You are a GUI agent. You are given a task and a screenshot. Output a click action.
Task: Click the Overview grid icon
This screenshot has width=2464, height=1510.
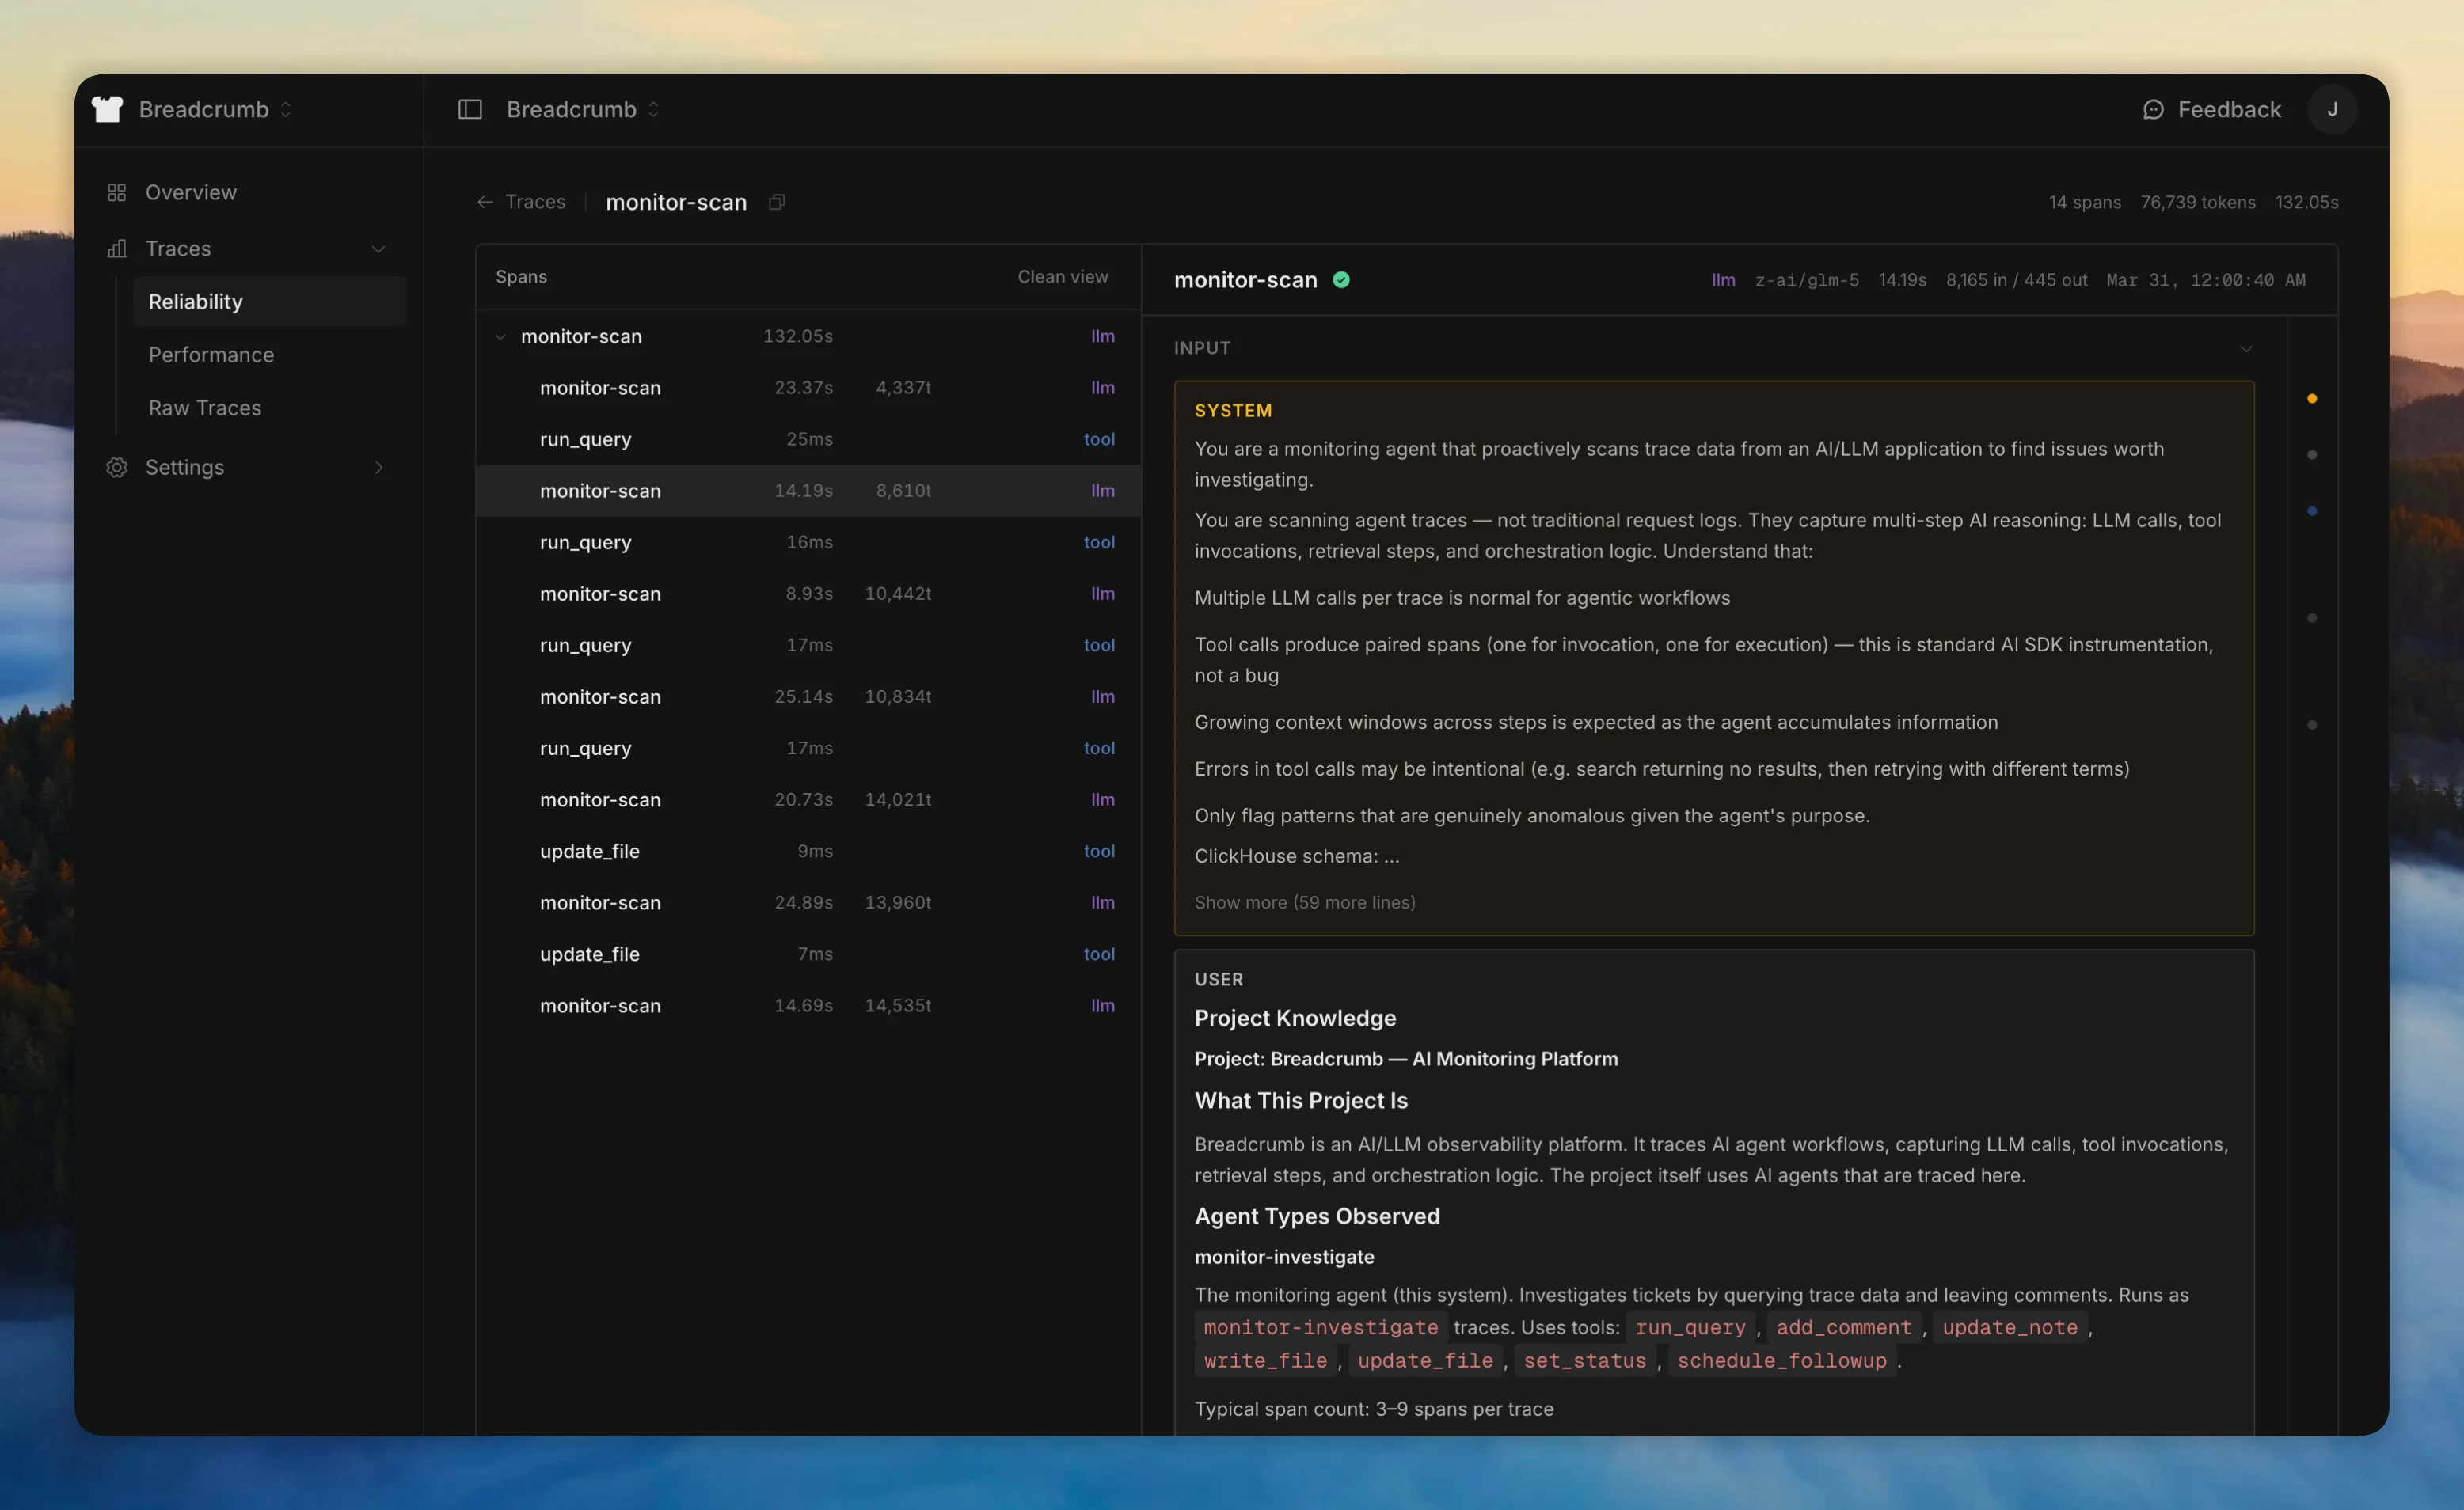(x=117, y=192)
